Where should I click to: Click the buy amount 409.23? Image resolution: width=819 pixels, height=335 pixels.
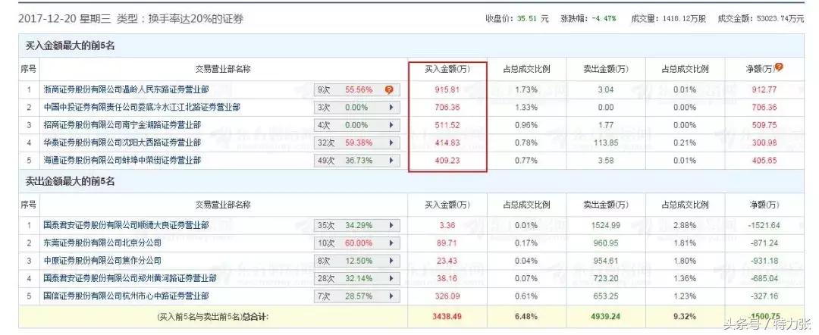(x=447, y=161)
